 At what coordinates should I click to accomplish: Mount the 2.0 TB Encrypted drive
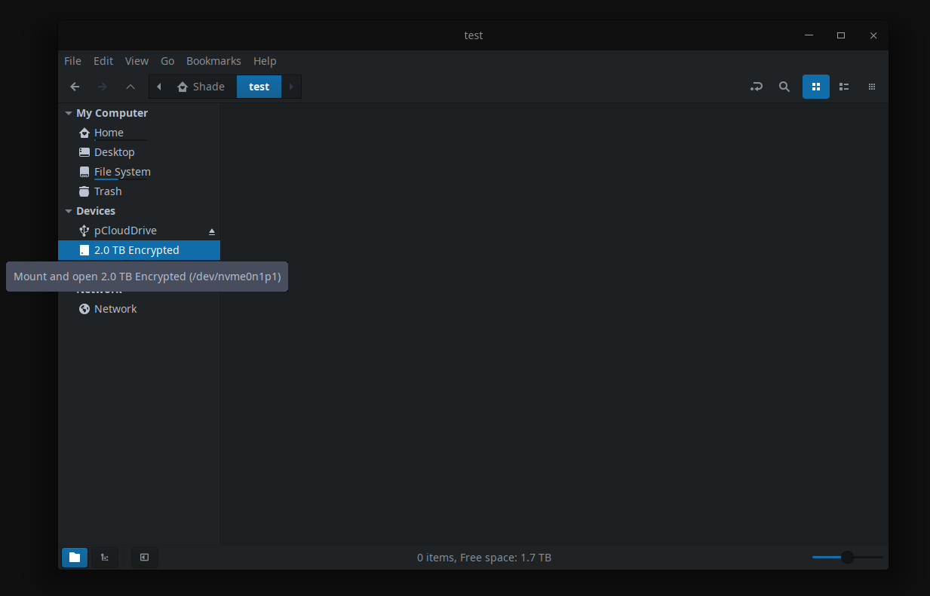point(137,249)
